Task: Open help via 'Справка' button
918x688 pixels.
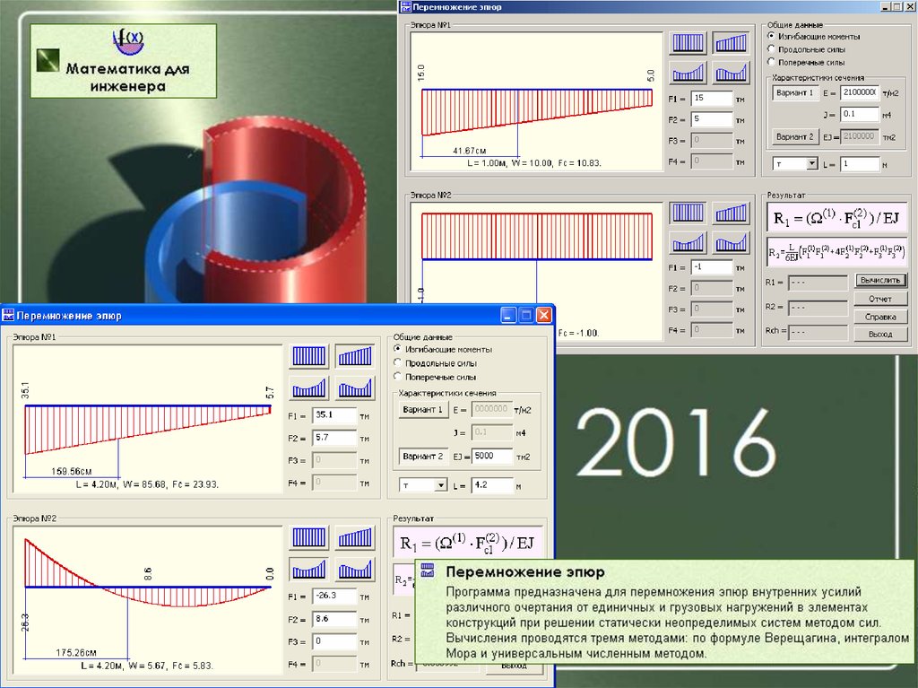Action: point(879,317)
